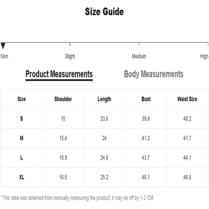Screen dimensions: 209x209
Task: Click the High stretch level label
Action: [204, 56]
